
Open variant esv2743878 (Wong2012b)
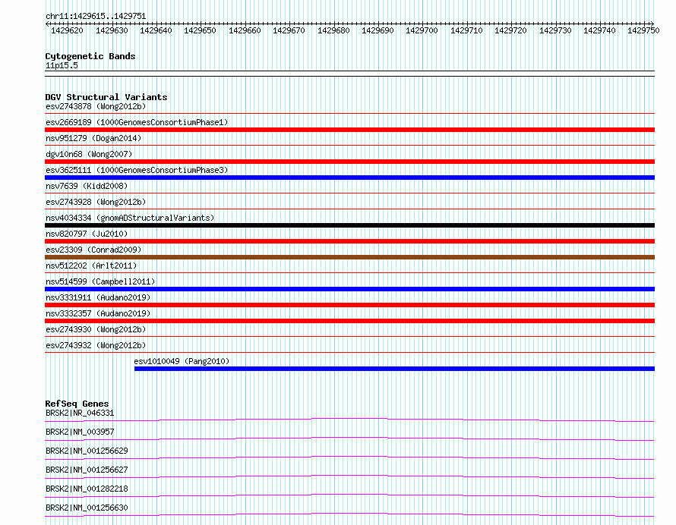(96, 106)
